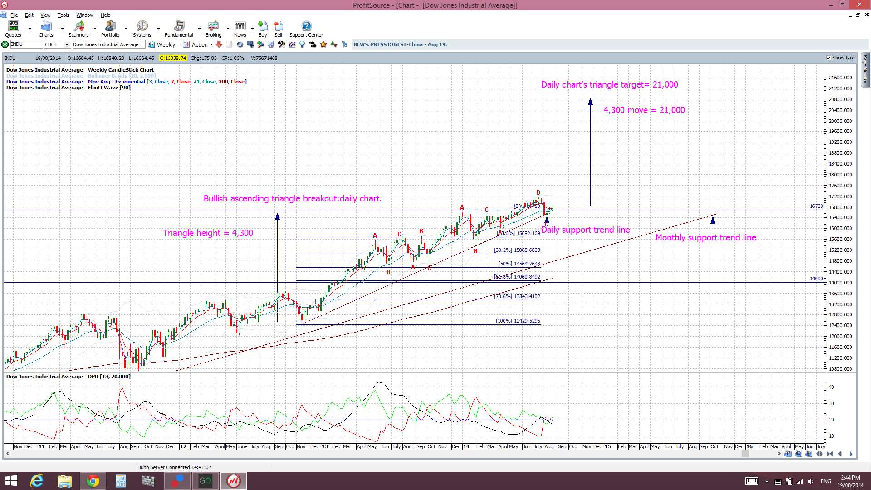The width and height of the screenshot is (871, 490).
Task: Expand the Scanners dropdown arrow
Action: (x=95, y=29)
